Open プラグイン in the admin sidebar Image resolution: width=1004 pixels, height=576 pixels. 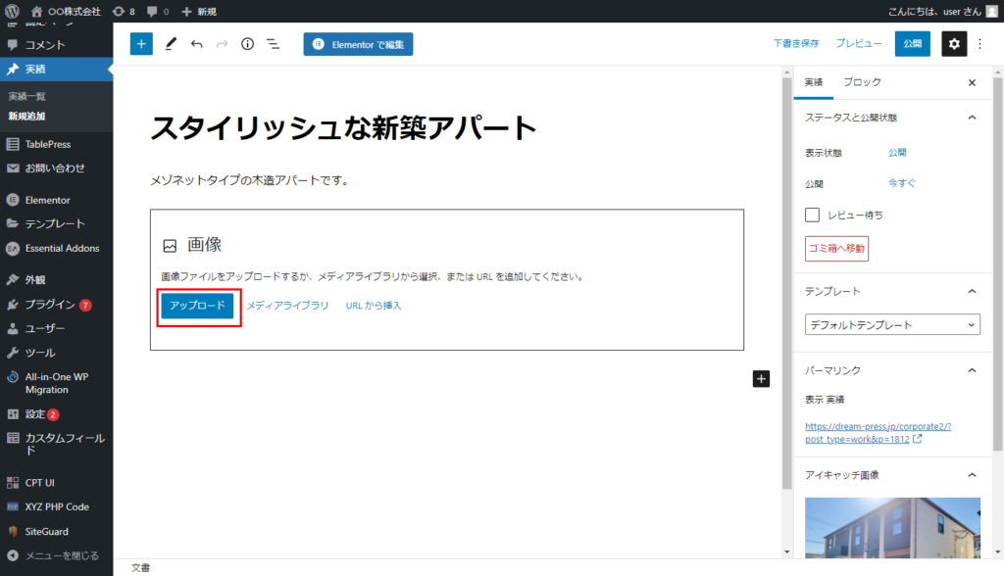49,304
